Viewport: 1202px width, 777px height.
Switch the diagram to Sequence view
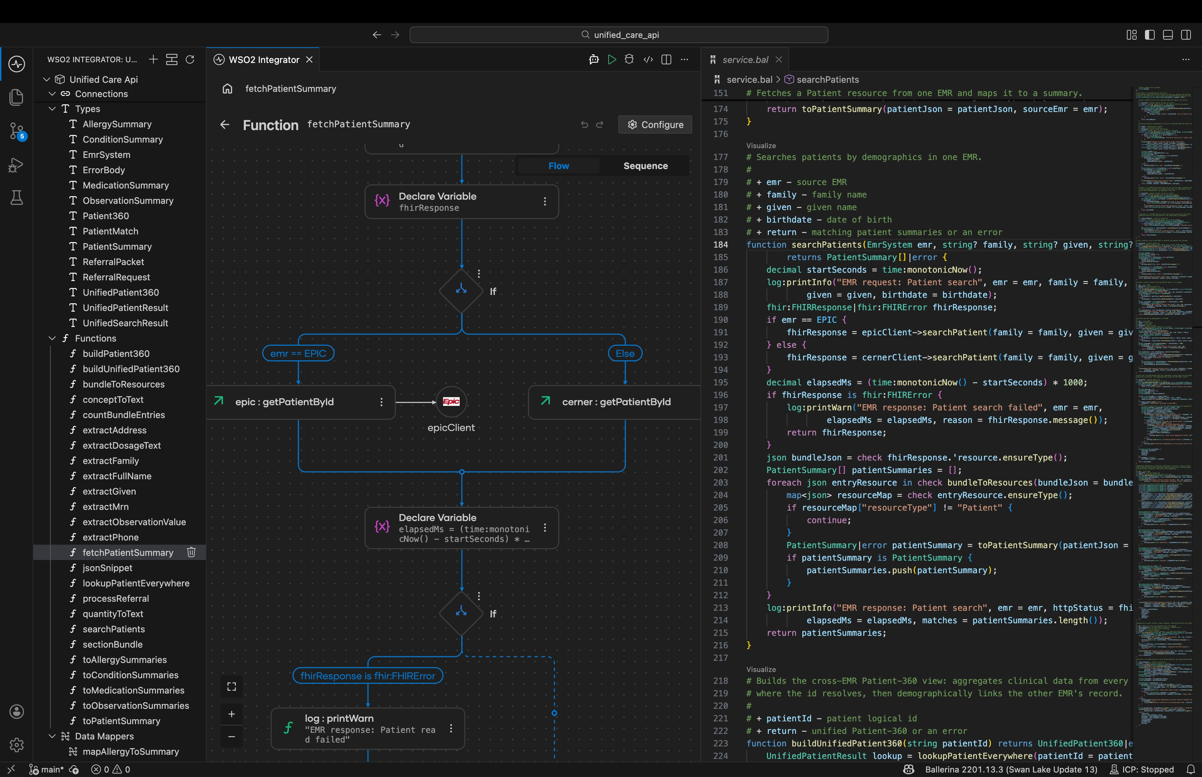(646, 166)
